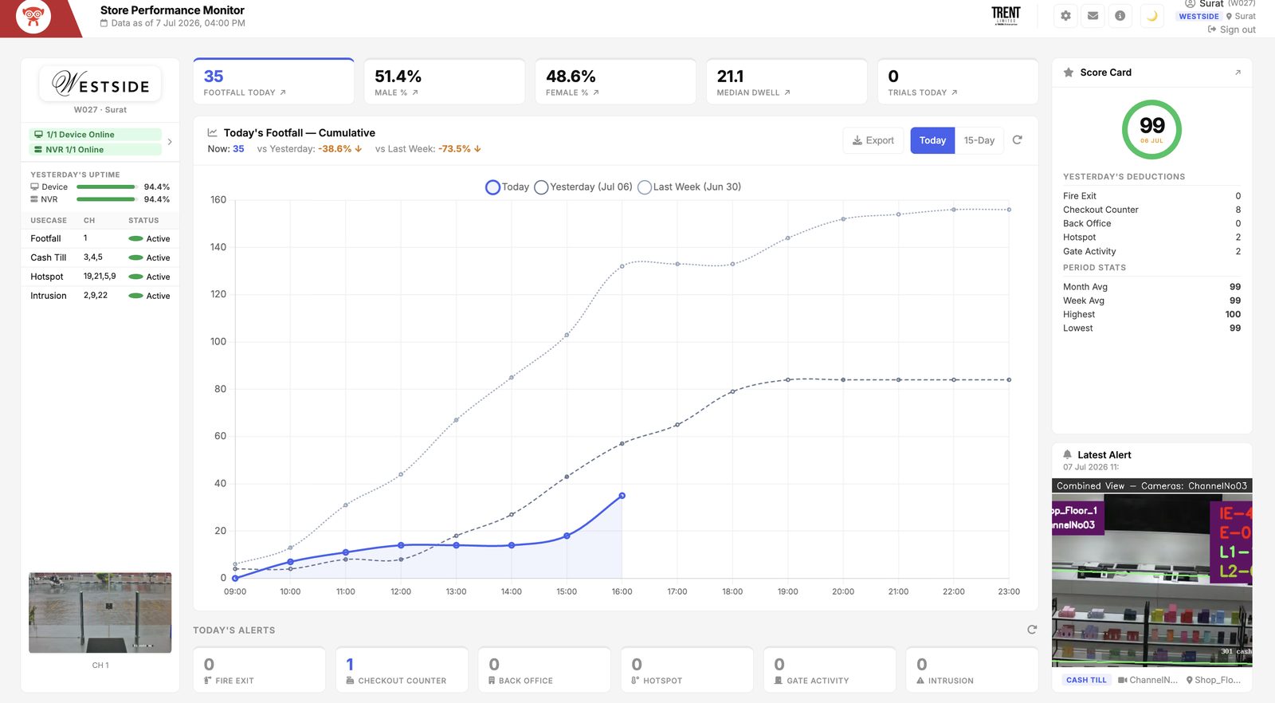Click the Gate Activity deduction row
Screen dimensions: 1275x703
click(1151, 251)
